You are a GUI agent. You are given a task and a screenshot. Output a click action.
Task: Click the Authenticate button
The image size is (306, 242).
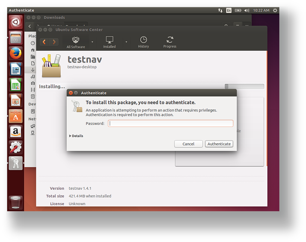219,144
